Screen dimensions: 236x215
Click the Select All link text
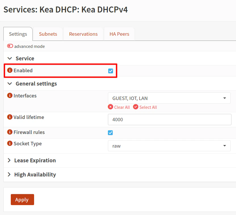pyautogui.click(x=148, y=107)
